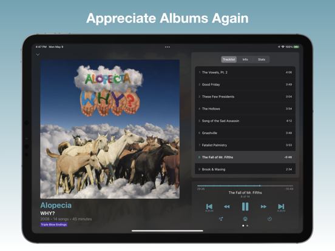Tap the music note queue icon
This screenshot has width=335, height=251.
pyautogui.click(x=221, y=219)
